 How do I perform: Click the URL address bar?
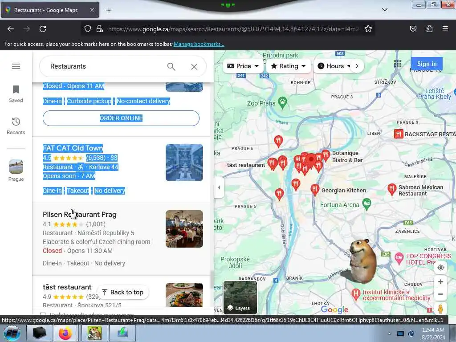pyautogui.click(x=233, y=29)
